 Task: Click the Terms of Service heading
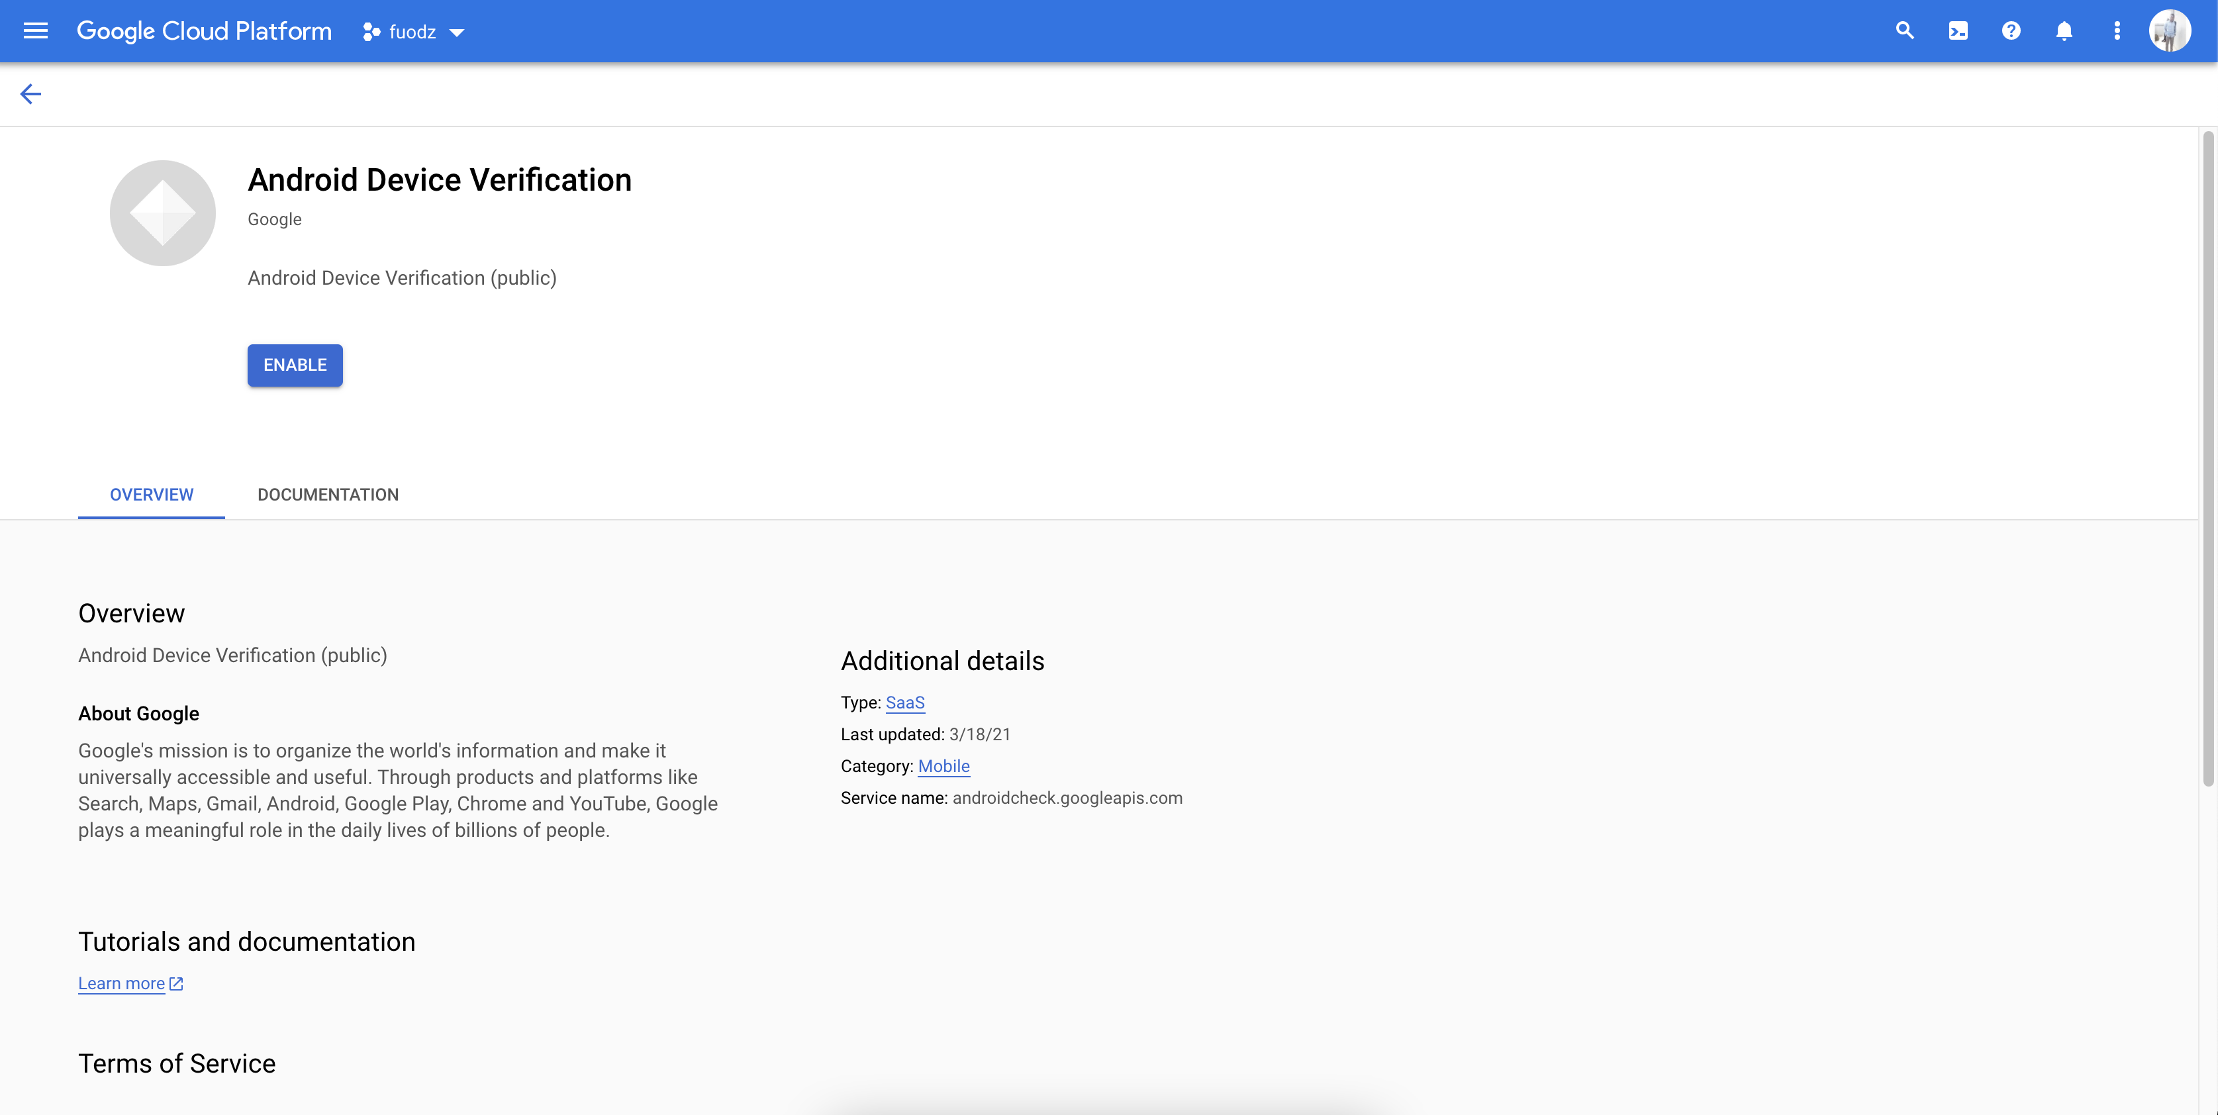point(177,1063)
